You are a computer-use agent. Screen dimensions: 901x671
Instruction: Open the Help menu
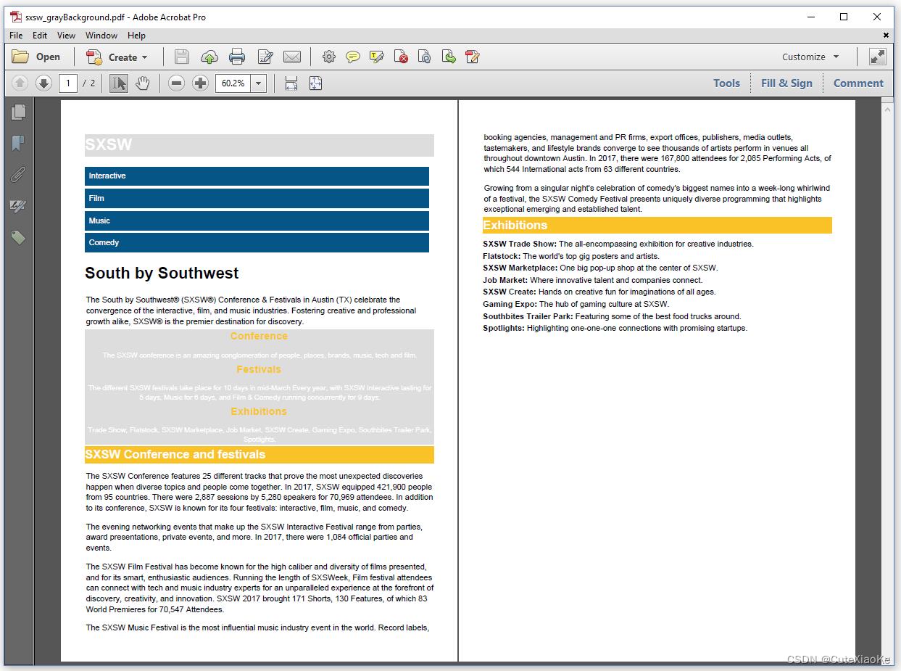pos(136,35)
